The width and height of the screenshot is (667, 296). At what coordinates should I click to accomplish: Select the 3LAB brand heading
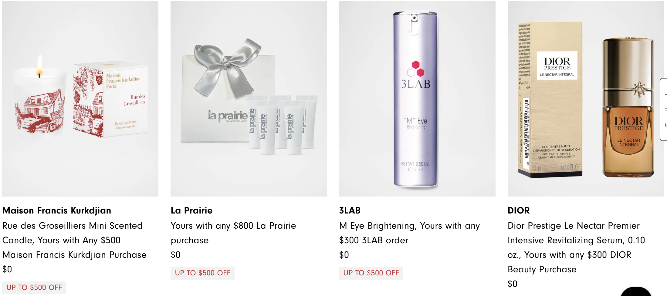tap(350, 210)
